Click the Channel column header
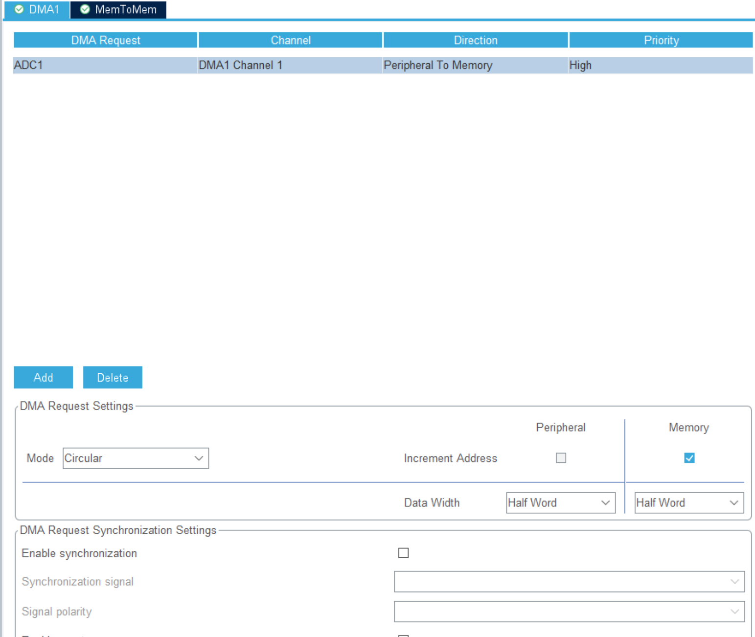 coord(290,40)
